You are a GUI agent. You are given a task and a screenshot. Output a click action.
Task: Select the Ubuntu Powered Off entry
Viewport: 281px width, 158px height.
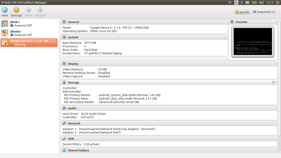pos(29,33)
